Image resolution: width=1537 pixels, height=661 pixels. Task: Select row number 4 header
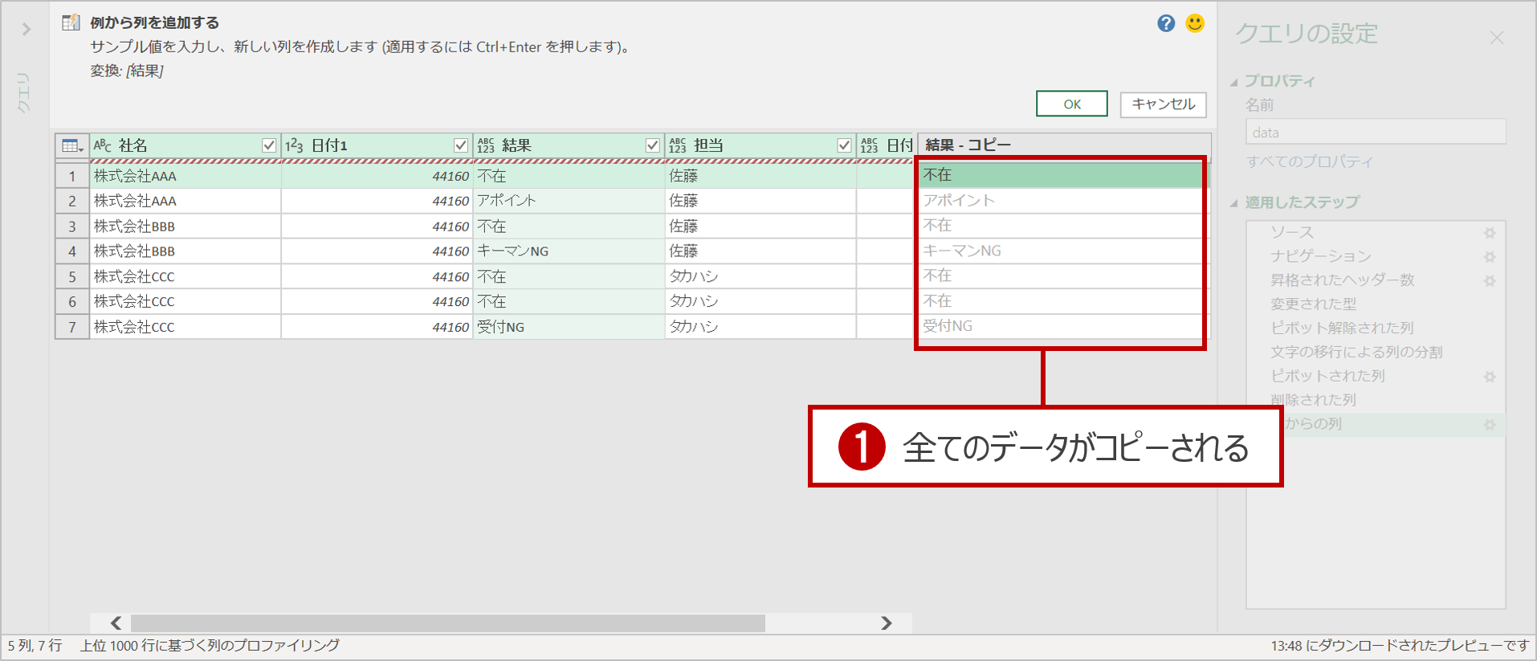tap(72, 251)
